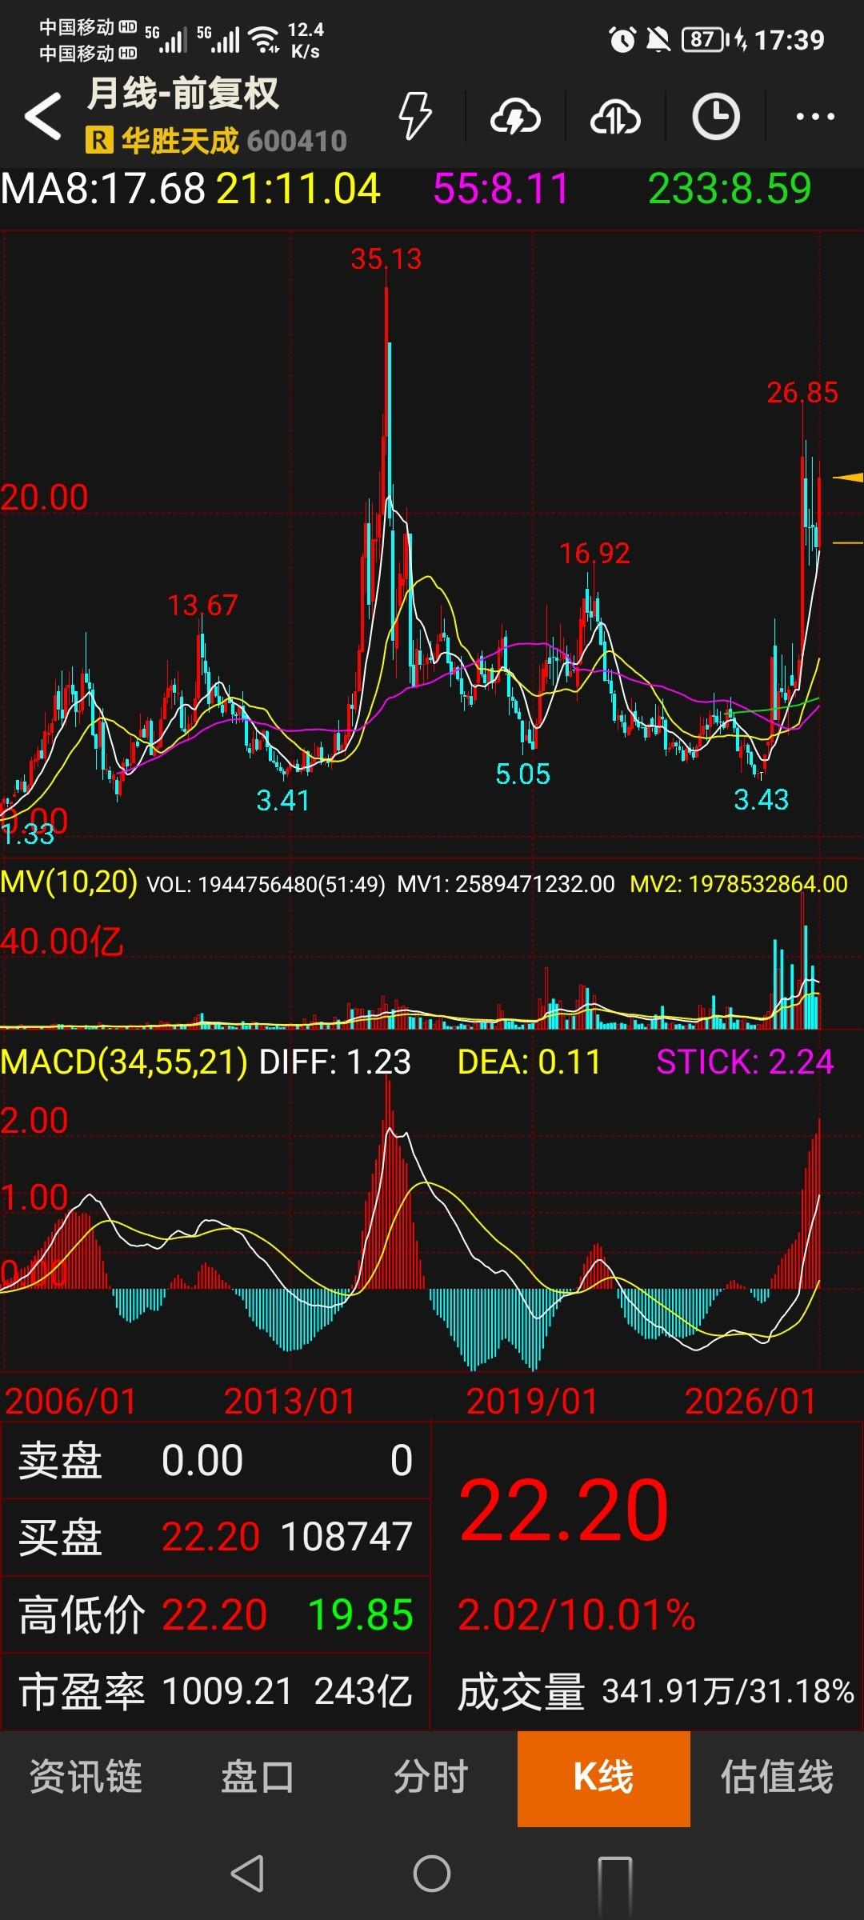Tap the large 22.20 current price
The height and width of the screenshot is (1920, 864).
pyautogui.click(x=563, y=1510)
